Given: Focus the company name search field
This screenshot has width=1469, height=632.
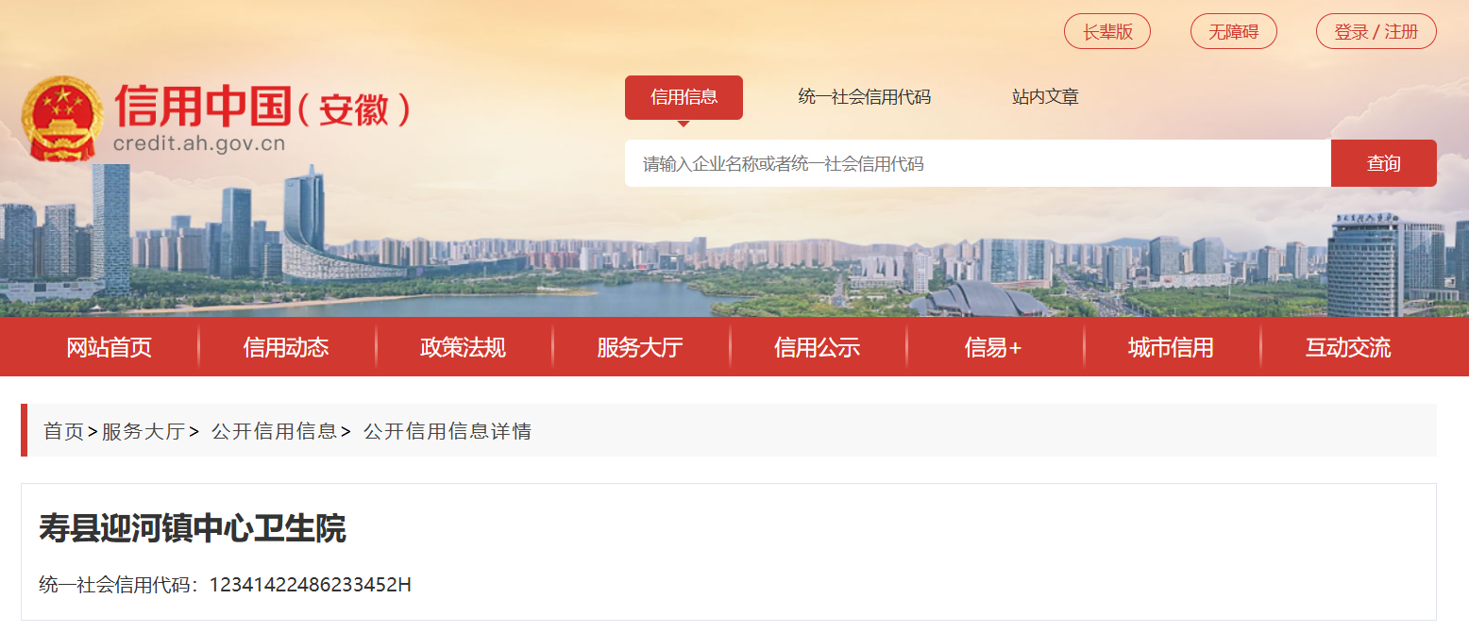Looking at the screenshot, I should tap(978, 163).
